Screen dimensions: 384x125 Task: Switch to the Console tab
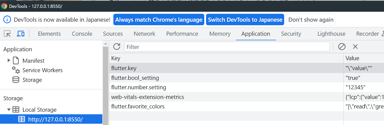click(x=82, y=34)
